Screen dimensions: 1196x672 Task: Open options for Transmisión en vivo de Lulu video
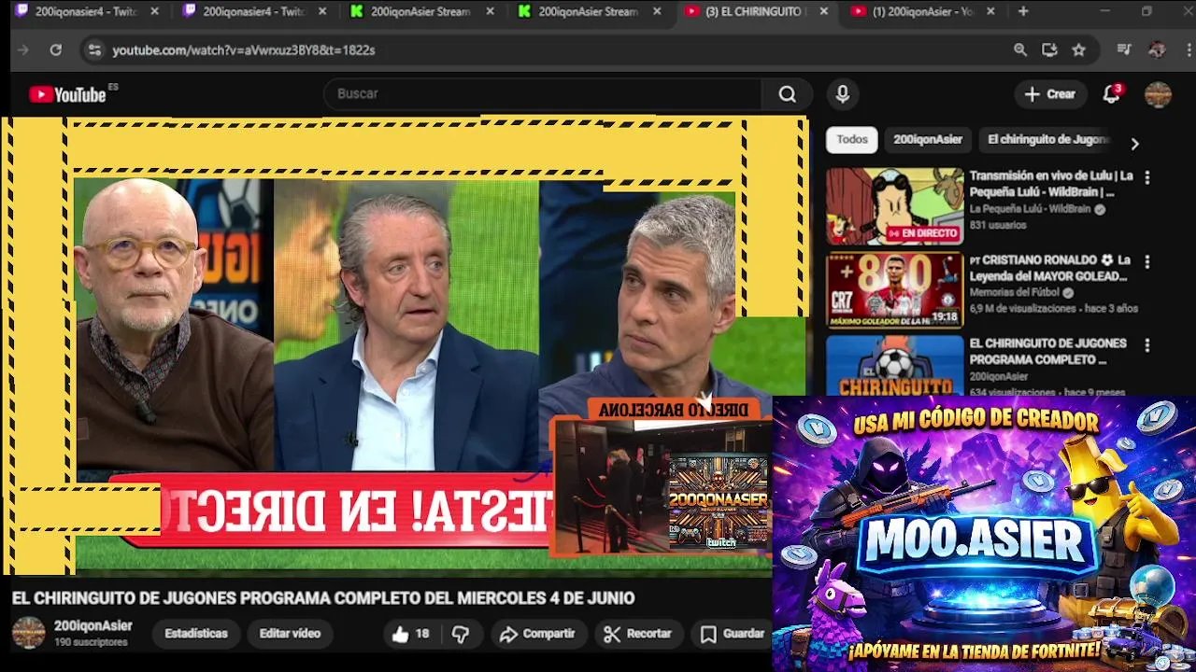tap(1147, 177)
